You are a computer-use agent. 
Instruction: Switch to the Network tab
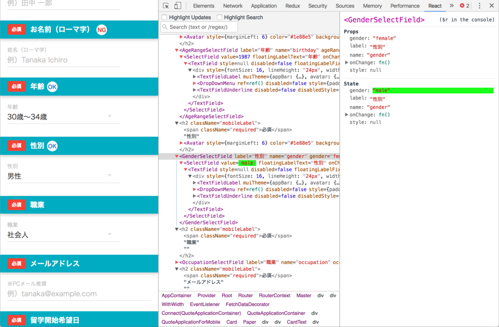[232, 6]
